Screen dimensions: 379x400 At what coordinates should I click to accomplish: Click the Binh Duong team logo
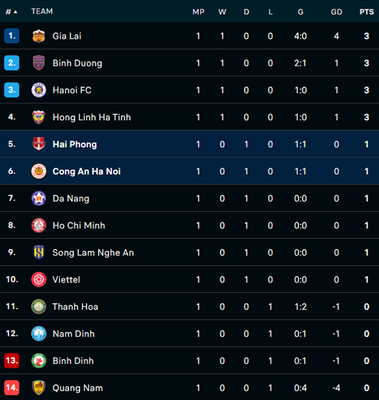pyautogui.click(x=38, y=63)
